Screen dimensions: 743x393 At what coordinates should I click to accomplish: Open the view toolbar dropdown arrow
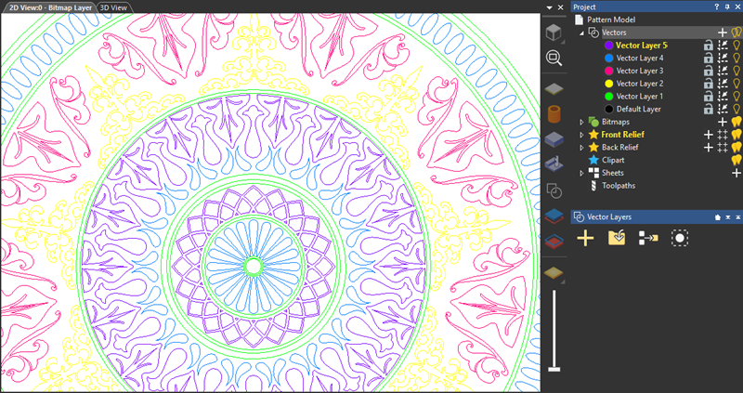pos(549,7)
